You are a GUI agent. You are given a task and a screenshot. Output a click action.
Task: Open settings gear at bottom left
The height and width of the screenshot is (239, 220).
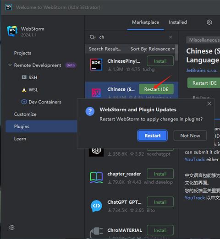point(12,228)
